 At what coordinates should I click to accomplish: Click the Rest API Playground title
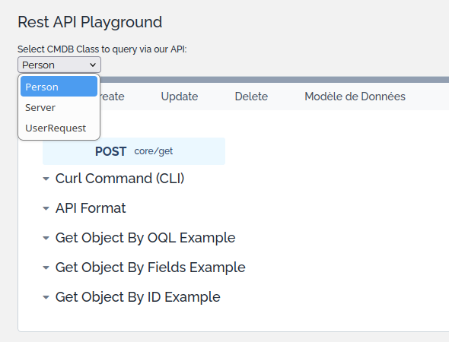tap(90, 22)
